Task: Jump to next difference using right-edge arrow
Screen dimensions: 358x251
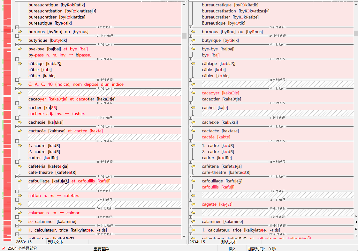Action: (x=356, y=236)
